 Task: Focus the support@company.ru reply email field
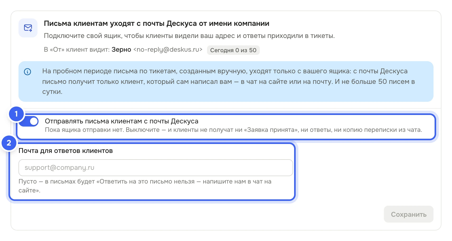(156, 168)
